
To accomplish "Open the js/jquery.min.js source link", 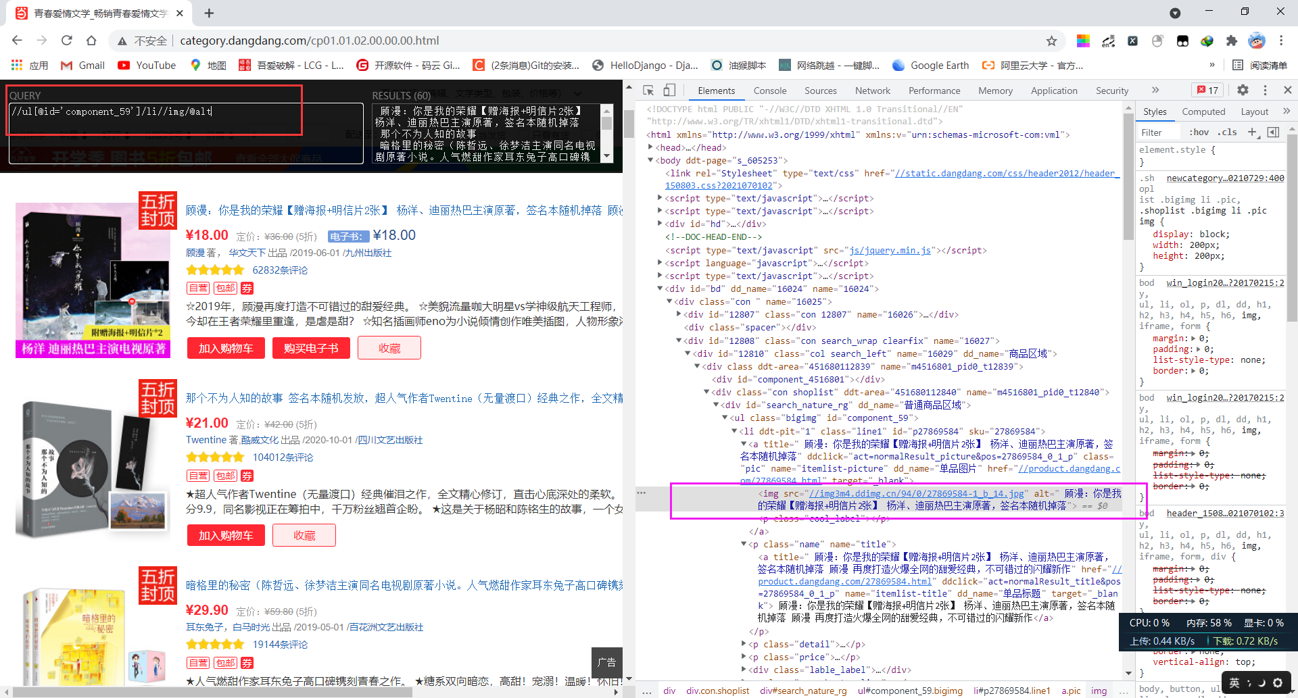I will 890,250.
